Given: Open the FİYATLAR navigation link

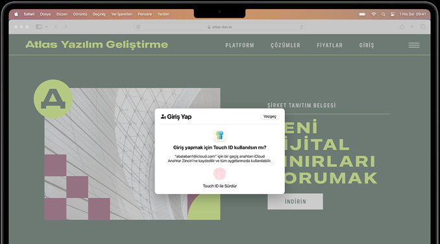Looking at the screenshot, I should [x=330, y=45].
